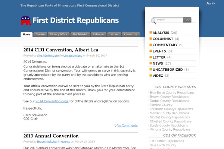This screenshot has height=149, width=224.
Task: Open the VIDEO category
Action: click(158, 76)
